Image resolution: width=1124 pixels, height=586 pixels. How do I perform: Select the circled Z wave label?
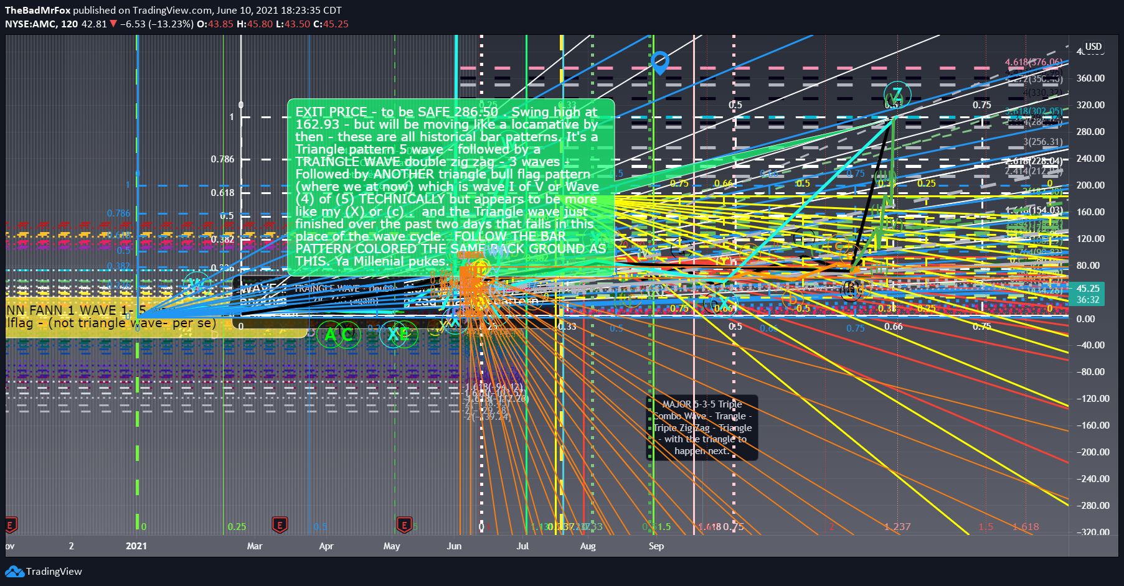tap(897, 95)
